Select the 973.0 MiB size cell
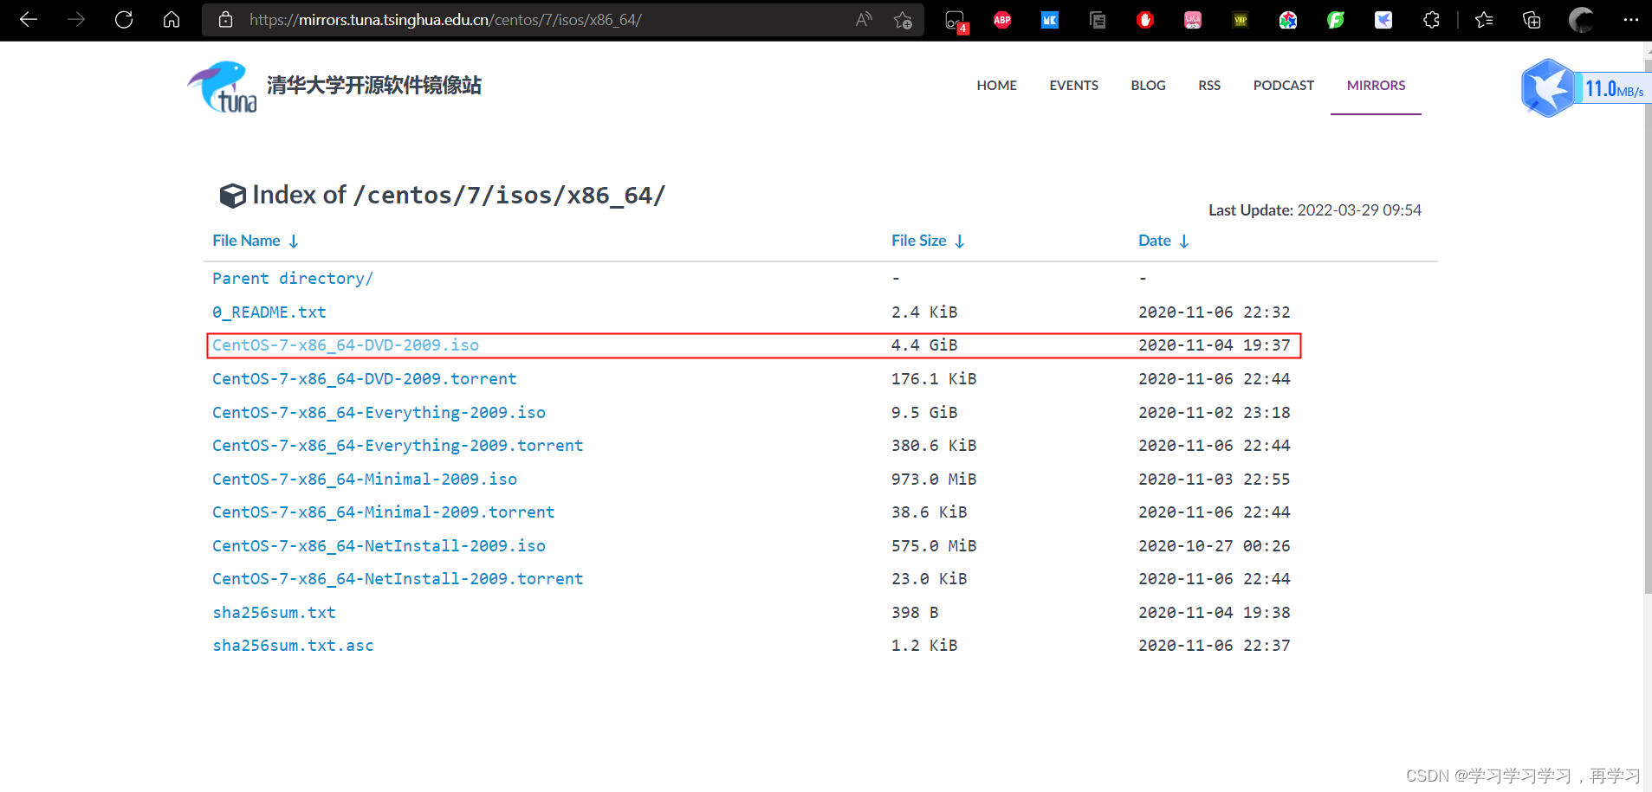 coord(934,480)
